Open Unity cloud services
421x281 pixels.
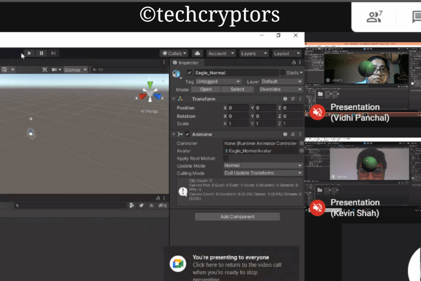(197, 53)
